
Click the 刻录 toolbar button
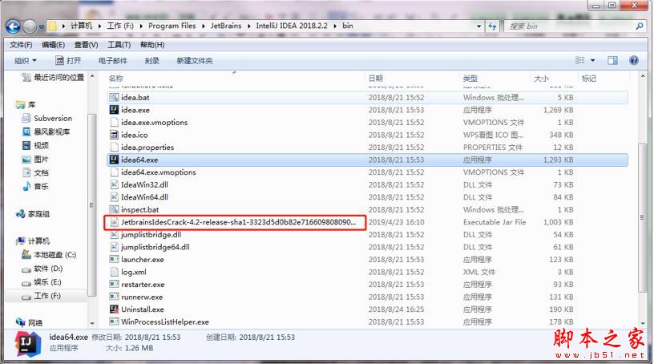[x=151, y=60]
